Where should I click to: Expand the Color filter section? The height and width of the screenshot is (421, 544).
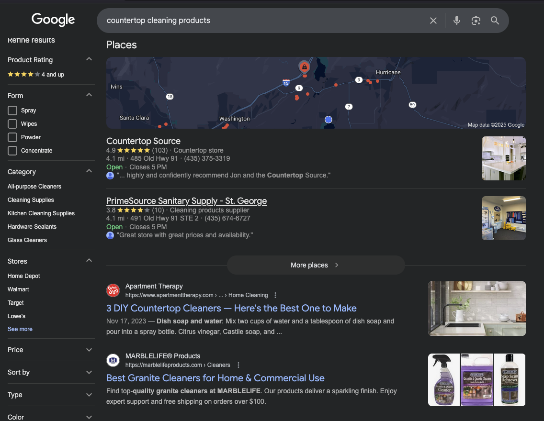(x=89, y=417)
